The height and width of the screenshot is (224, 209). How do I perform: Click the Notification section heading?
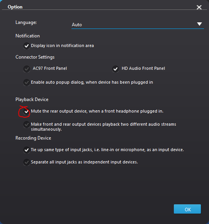[x=27, y=36]
